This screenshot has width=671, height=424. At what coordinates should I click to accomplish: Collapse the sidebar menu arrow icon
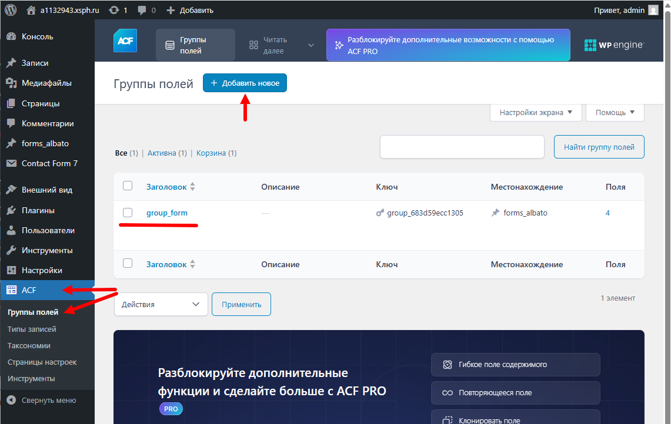click(11, 401)
